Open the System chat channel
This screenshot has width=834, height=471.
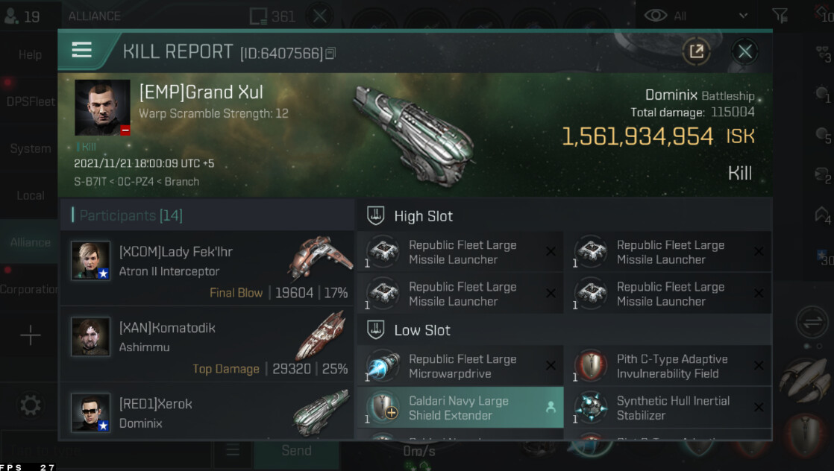(x=30, y=148)
